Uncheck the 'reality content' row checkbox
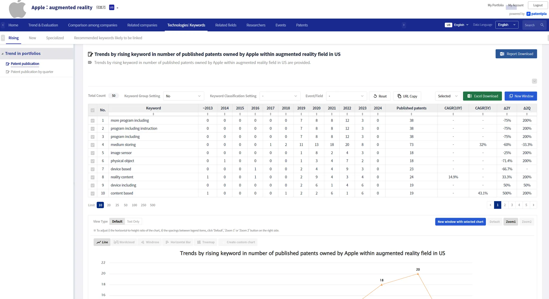Image resolution: width=549 pixels, height=299 pixels. tap(92, 177)
